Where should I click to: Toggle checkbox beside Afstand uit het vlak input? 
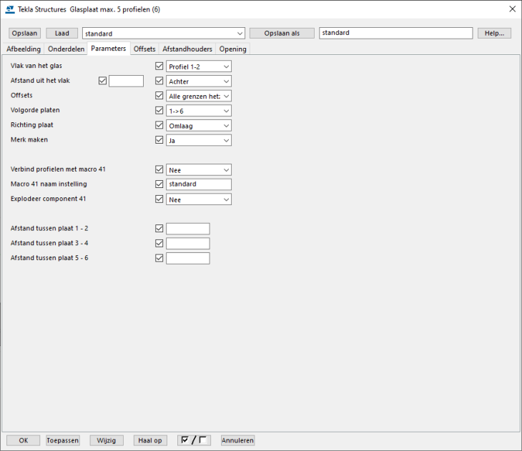point(102,81)
